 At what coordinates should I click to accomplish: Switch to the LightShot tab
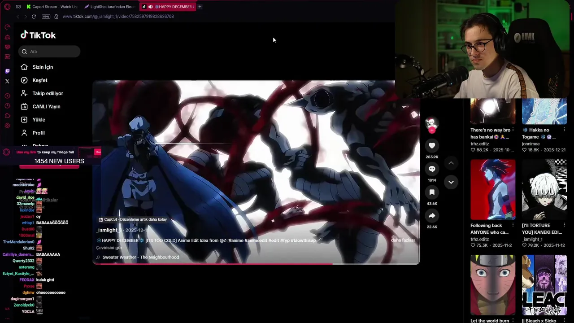click(x=109, y=7)
